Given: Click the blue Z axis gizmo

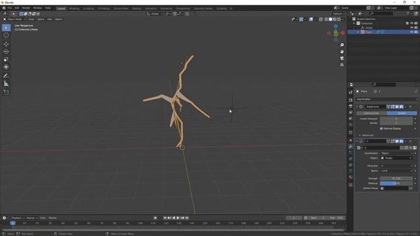Looking at the screenshot, I should tap(335, 26).
